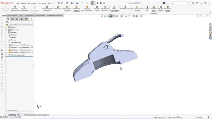This screenshot has height=119, width=212.
Task: Click the Insert Components (Вставить компоненты) tool
Action: pyautogui.click(x=15, y=8)
